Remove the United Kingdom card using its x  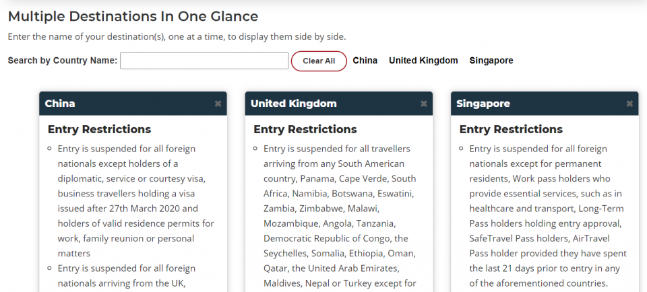424,104
